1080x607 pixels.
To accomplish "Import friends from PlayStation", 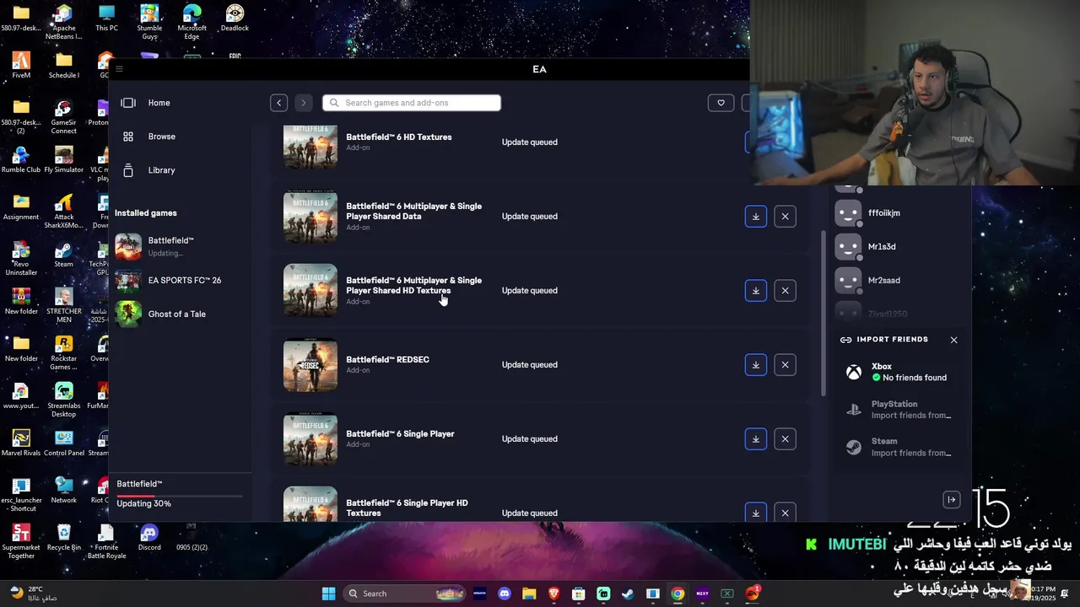I will tap(899, 410).
